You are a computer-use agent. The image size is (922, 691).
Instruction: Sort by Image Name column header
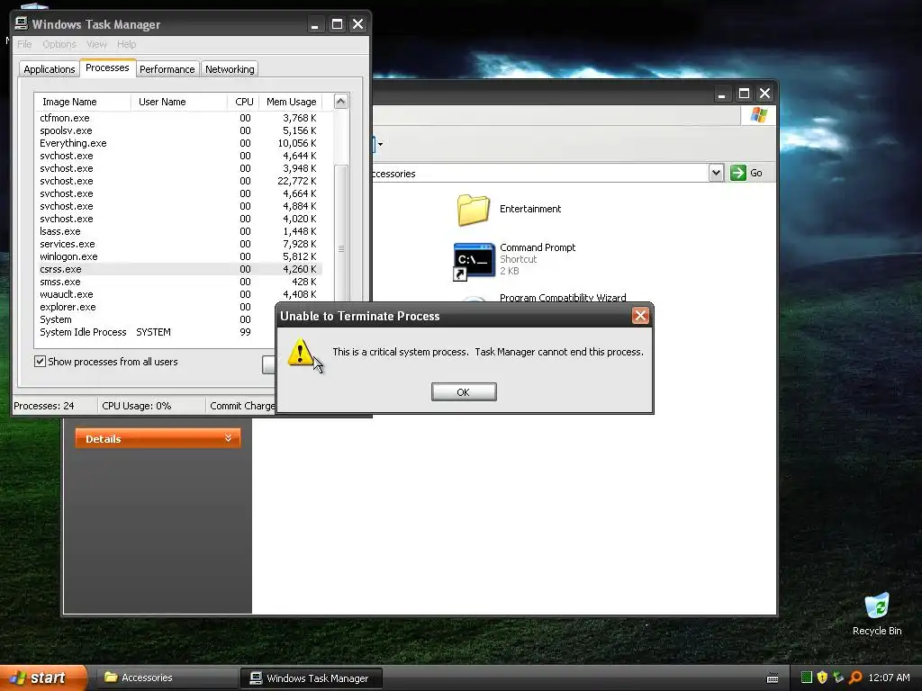tap(82, 102)
